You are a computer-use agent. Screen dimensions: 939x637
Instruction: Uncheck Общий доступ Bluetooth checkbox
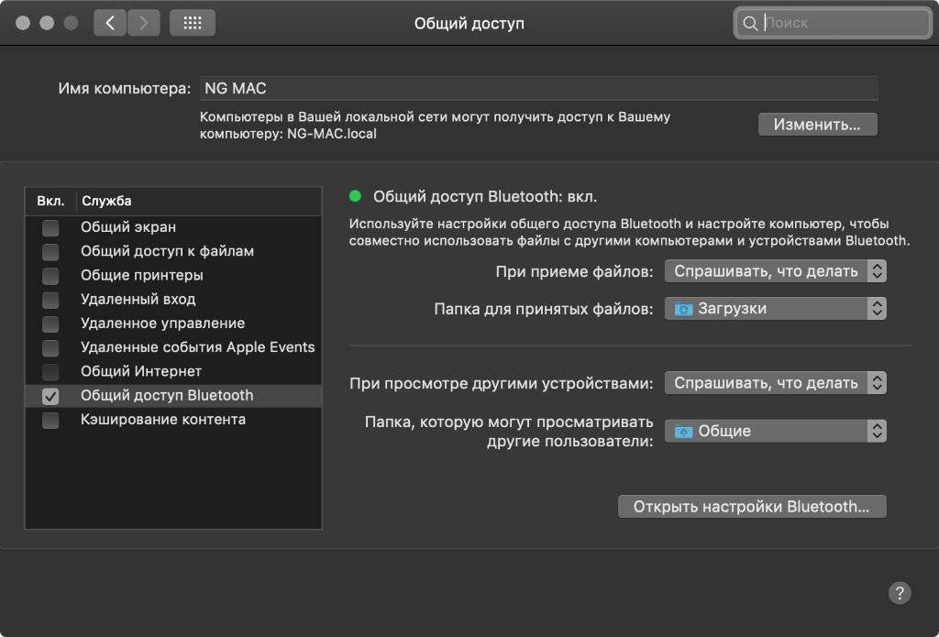click(50, 396)
